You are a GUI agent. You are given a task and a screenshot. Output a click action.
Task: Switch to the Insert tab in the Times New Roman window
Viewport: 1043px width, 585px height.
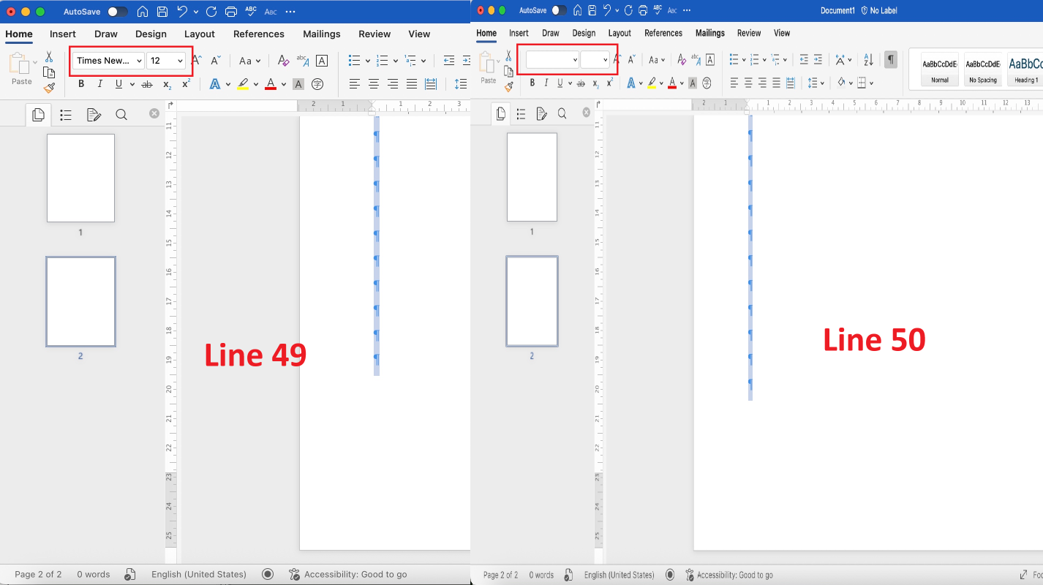63,34
